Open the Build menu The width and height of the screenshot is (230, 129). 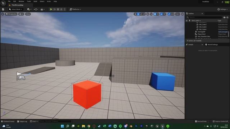(x=35, y=1)
